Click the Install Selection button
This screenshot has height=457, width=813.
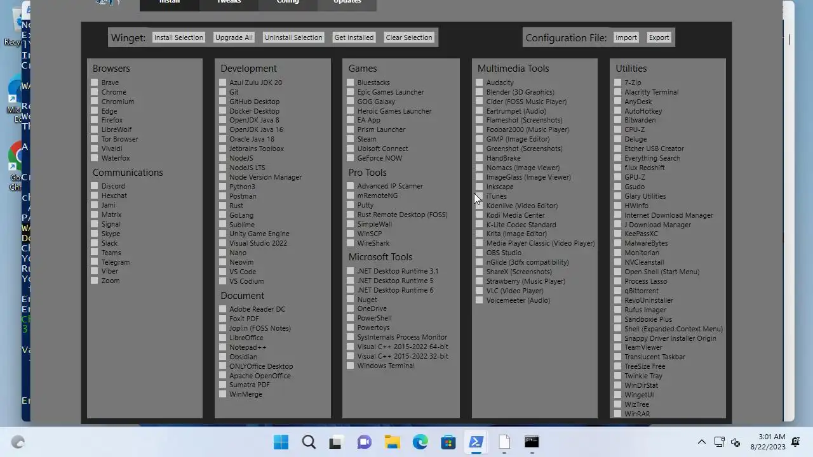(x=178, y=37)
